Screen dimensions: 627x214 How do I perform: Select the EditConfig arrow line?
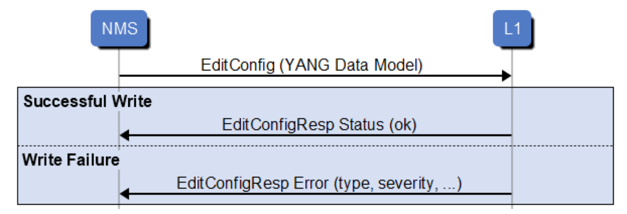tap(305, 76)
